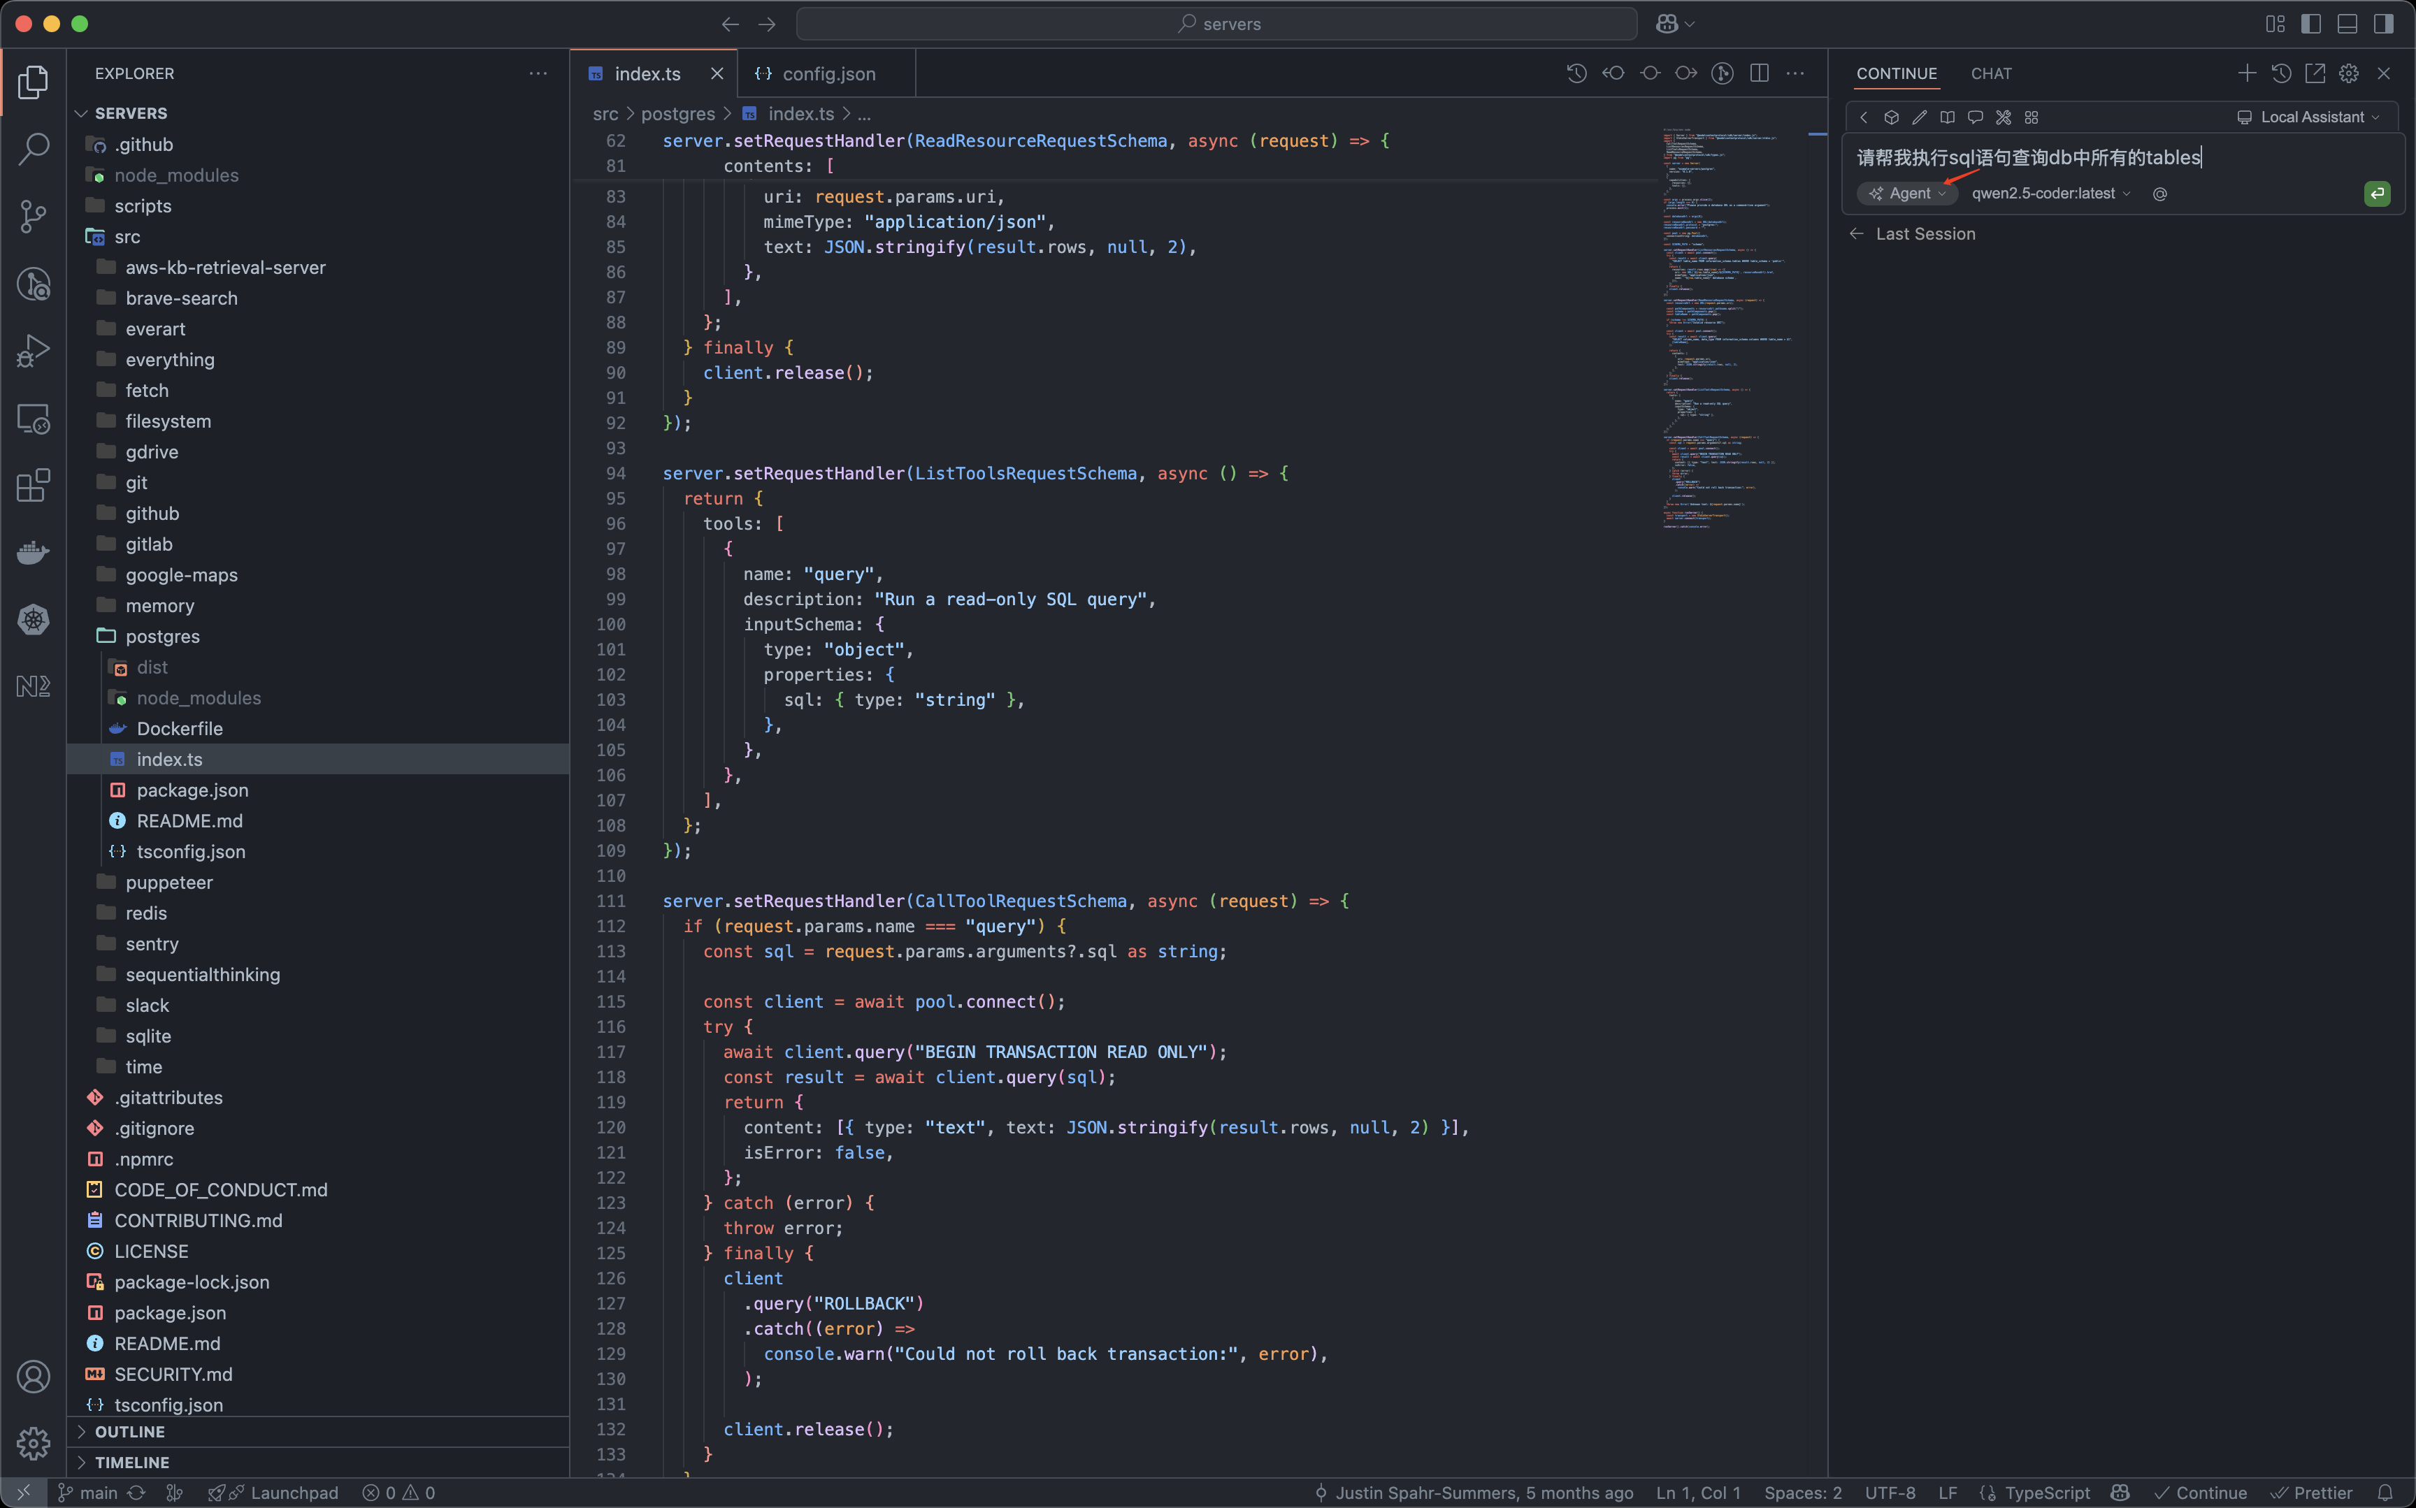
Task: Open the qwen2.5-coder:latest model dropdown
Action: pyautogui.click(x=2051, y=194)
